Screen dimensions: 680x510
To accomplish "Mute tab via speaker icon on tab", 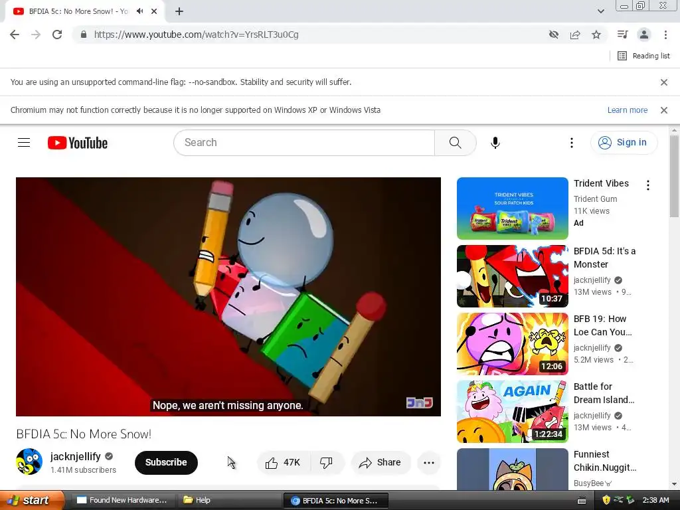I will pos(139,11).
